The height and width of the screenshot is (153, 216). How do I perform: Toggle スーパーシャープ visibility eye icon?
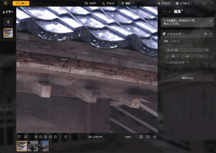pos(205,34)
